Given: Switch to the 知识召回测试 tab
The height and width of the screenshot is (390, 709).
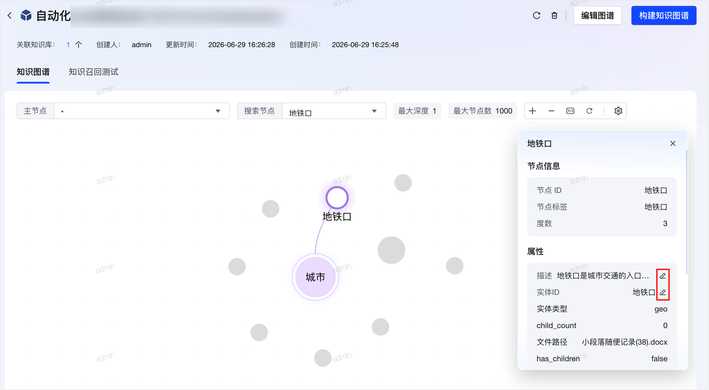Looking at the screenshot, I should (x=94, y=72).
